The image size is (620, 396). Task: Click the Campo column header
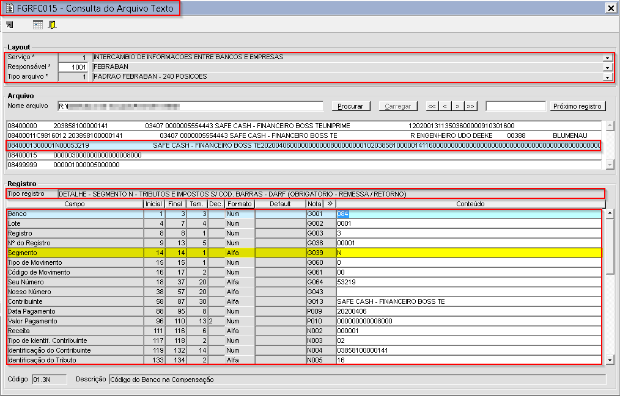pos(75,204)
